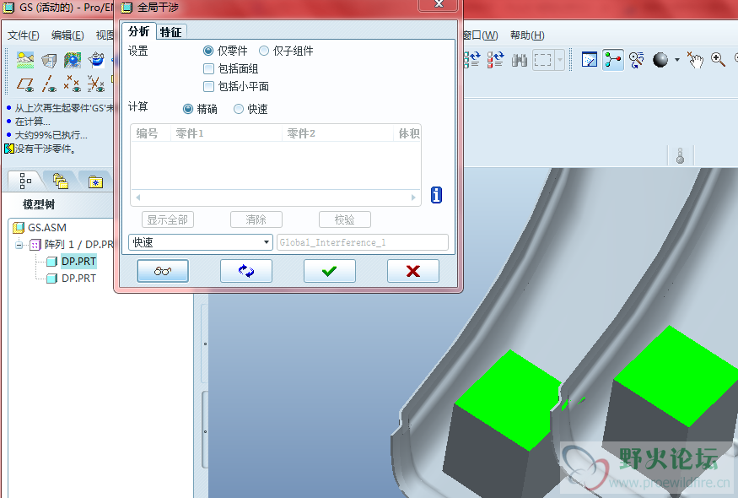The height and width of the screenshot is (498, 738).
Task: Click the 清除 button
Action: click(x=256, y=219)
